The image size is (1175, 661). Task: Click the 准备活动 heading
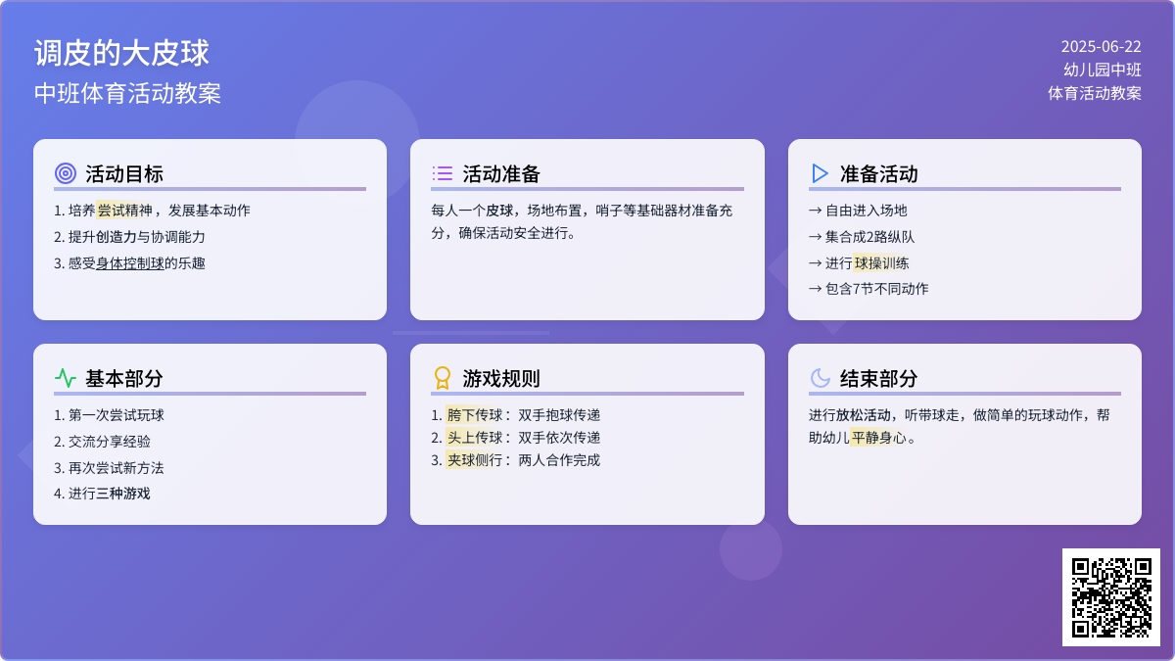coord(879,173)
